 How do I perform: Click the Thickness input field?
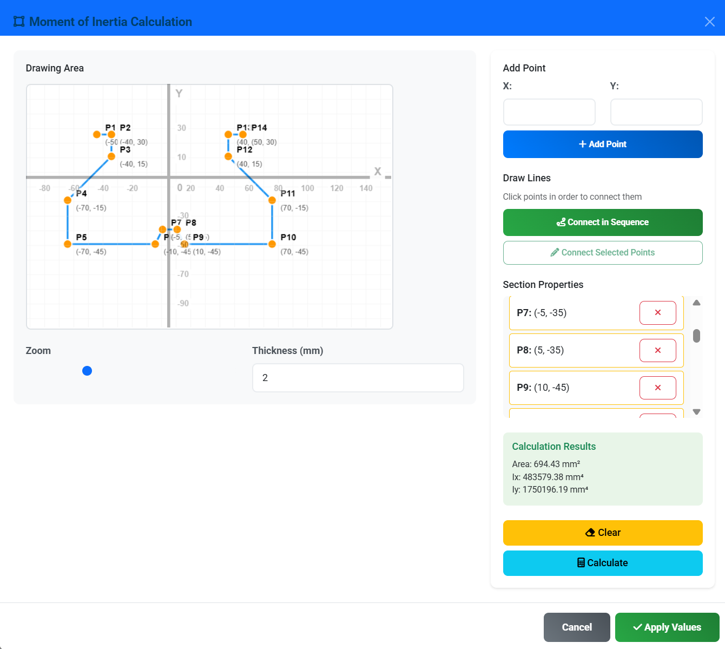click(x=358, y=377)
